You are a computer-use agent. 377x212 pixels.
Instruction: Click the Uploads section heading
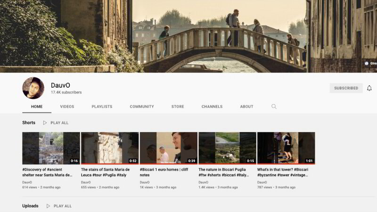click(30, 206)
